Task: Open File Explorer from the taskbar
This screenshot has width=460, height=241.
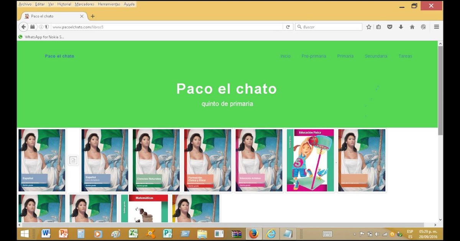Action: [x=202, y=233]
